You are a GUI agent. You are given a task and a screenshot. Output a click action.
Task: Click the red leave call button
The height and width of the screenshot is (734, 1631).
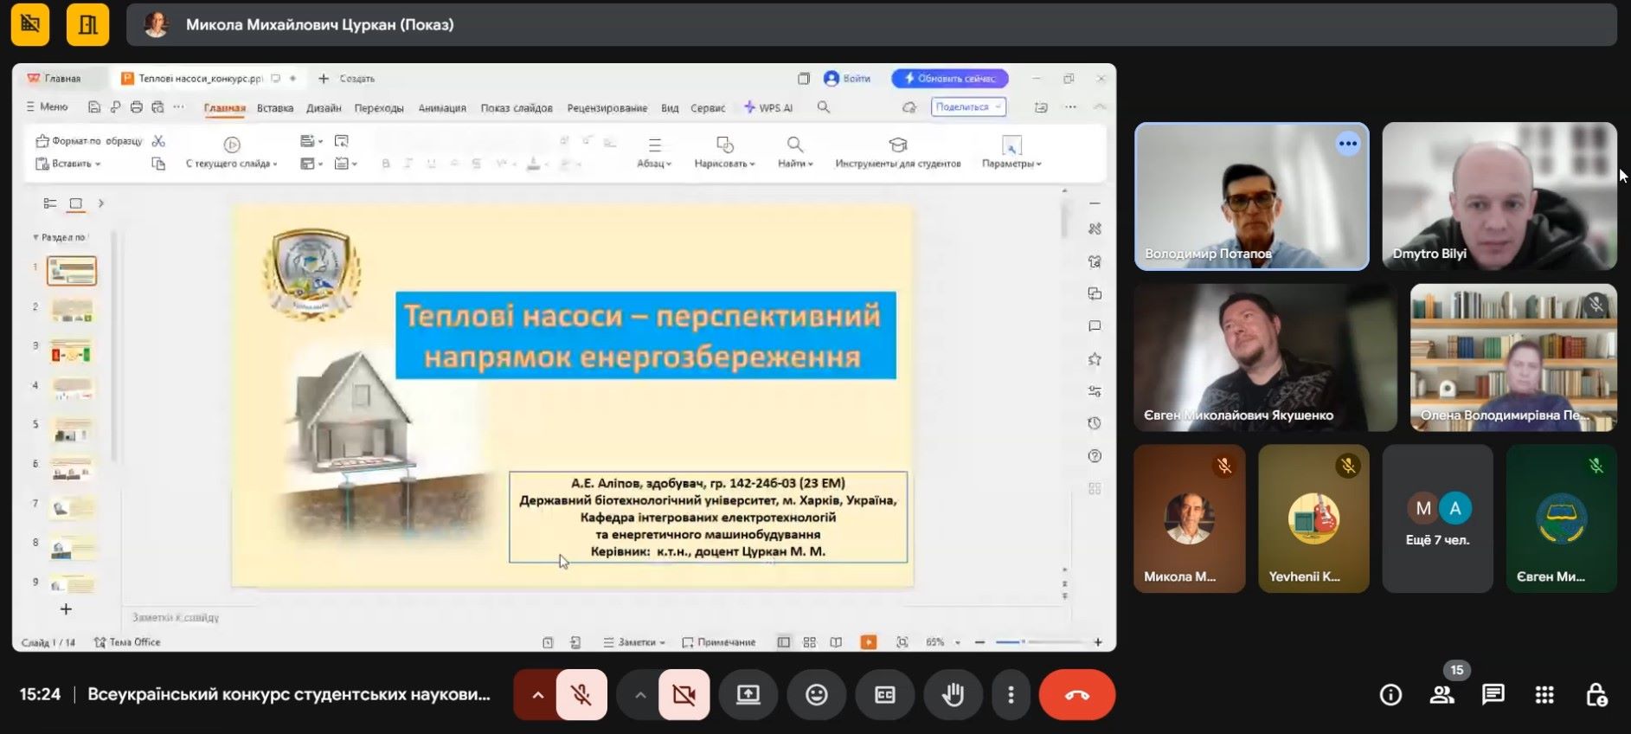coord(1076,695)
